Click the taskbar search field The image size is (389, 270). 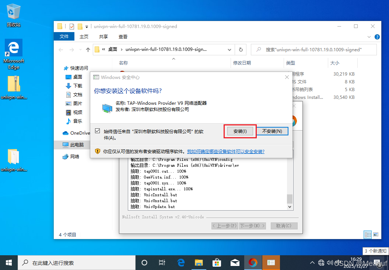[76, 263]
